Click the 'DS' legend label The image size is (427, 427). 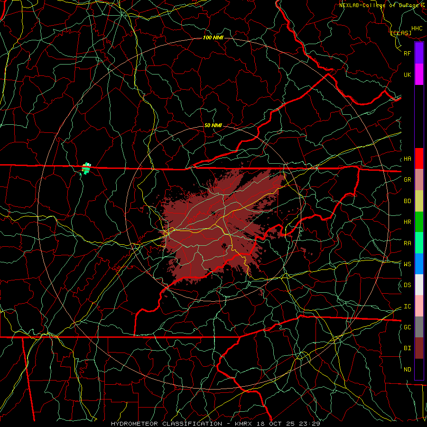tap(408, 285)
